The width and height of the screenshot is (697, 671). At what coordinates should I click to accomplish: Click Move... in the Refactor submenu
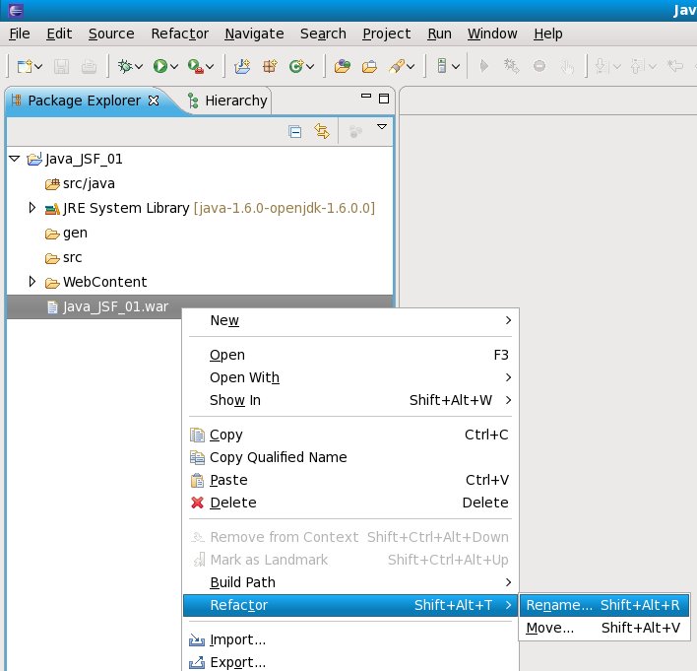(x=550, y=628)
